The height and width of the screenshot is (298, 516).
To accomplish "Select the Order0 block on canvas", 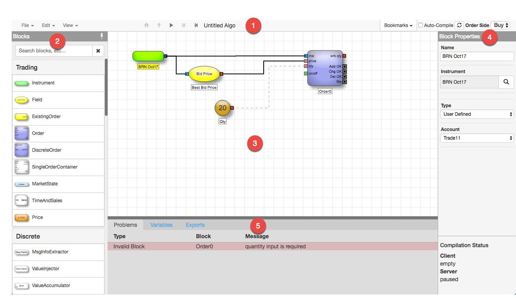I will [325, 68].
